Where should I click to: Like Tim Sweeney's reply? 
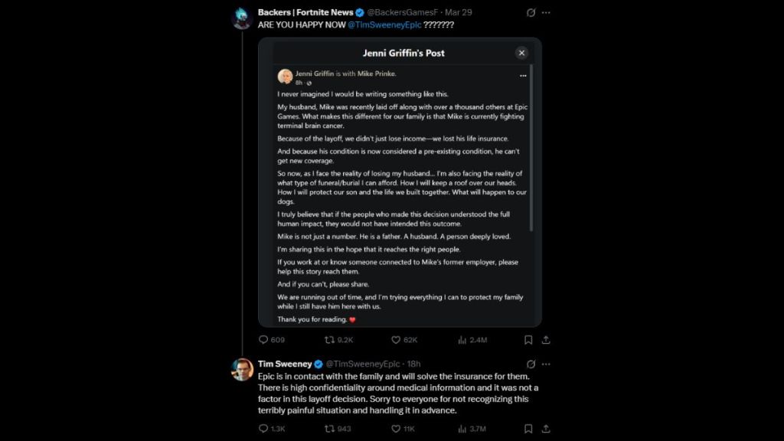point(396,429)
